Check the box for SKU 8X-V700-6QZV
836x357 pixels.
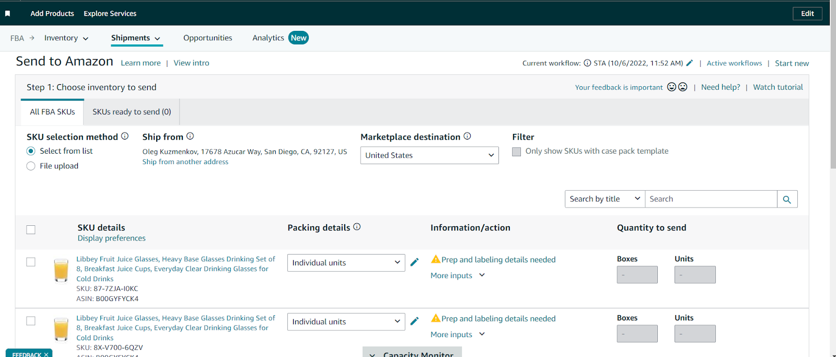pos(31,321)
